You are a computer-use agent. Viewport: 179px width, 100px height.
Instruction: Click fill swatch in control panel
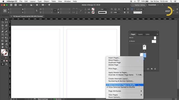coord(93,9)
